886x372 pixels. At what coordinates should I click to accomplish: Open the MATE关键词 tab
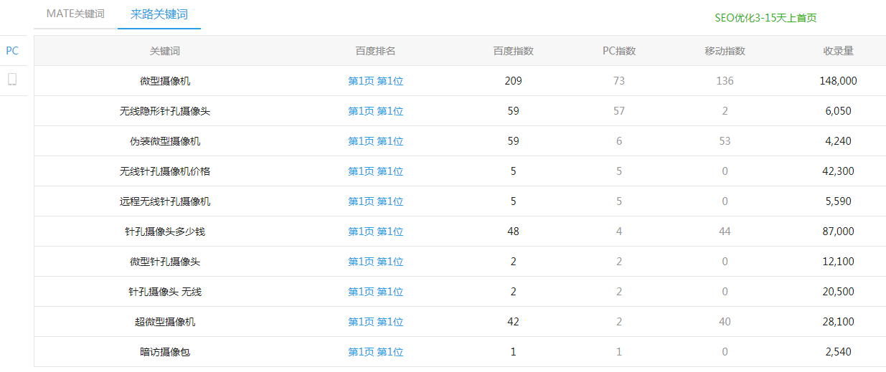click(x=75, y=14)
